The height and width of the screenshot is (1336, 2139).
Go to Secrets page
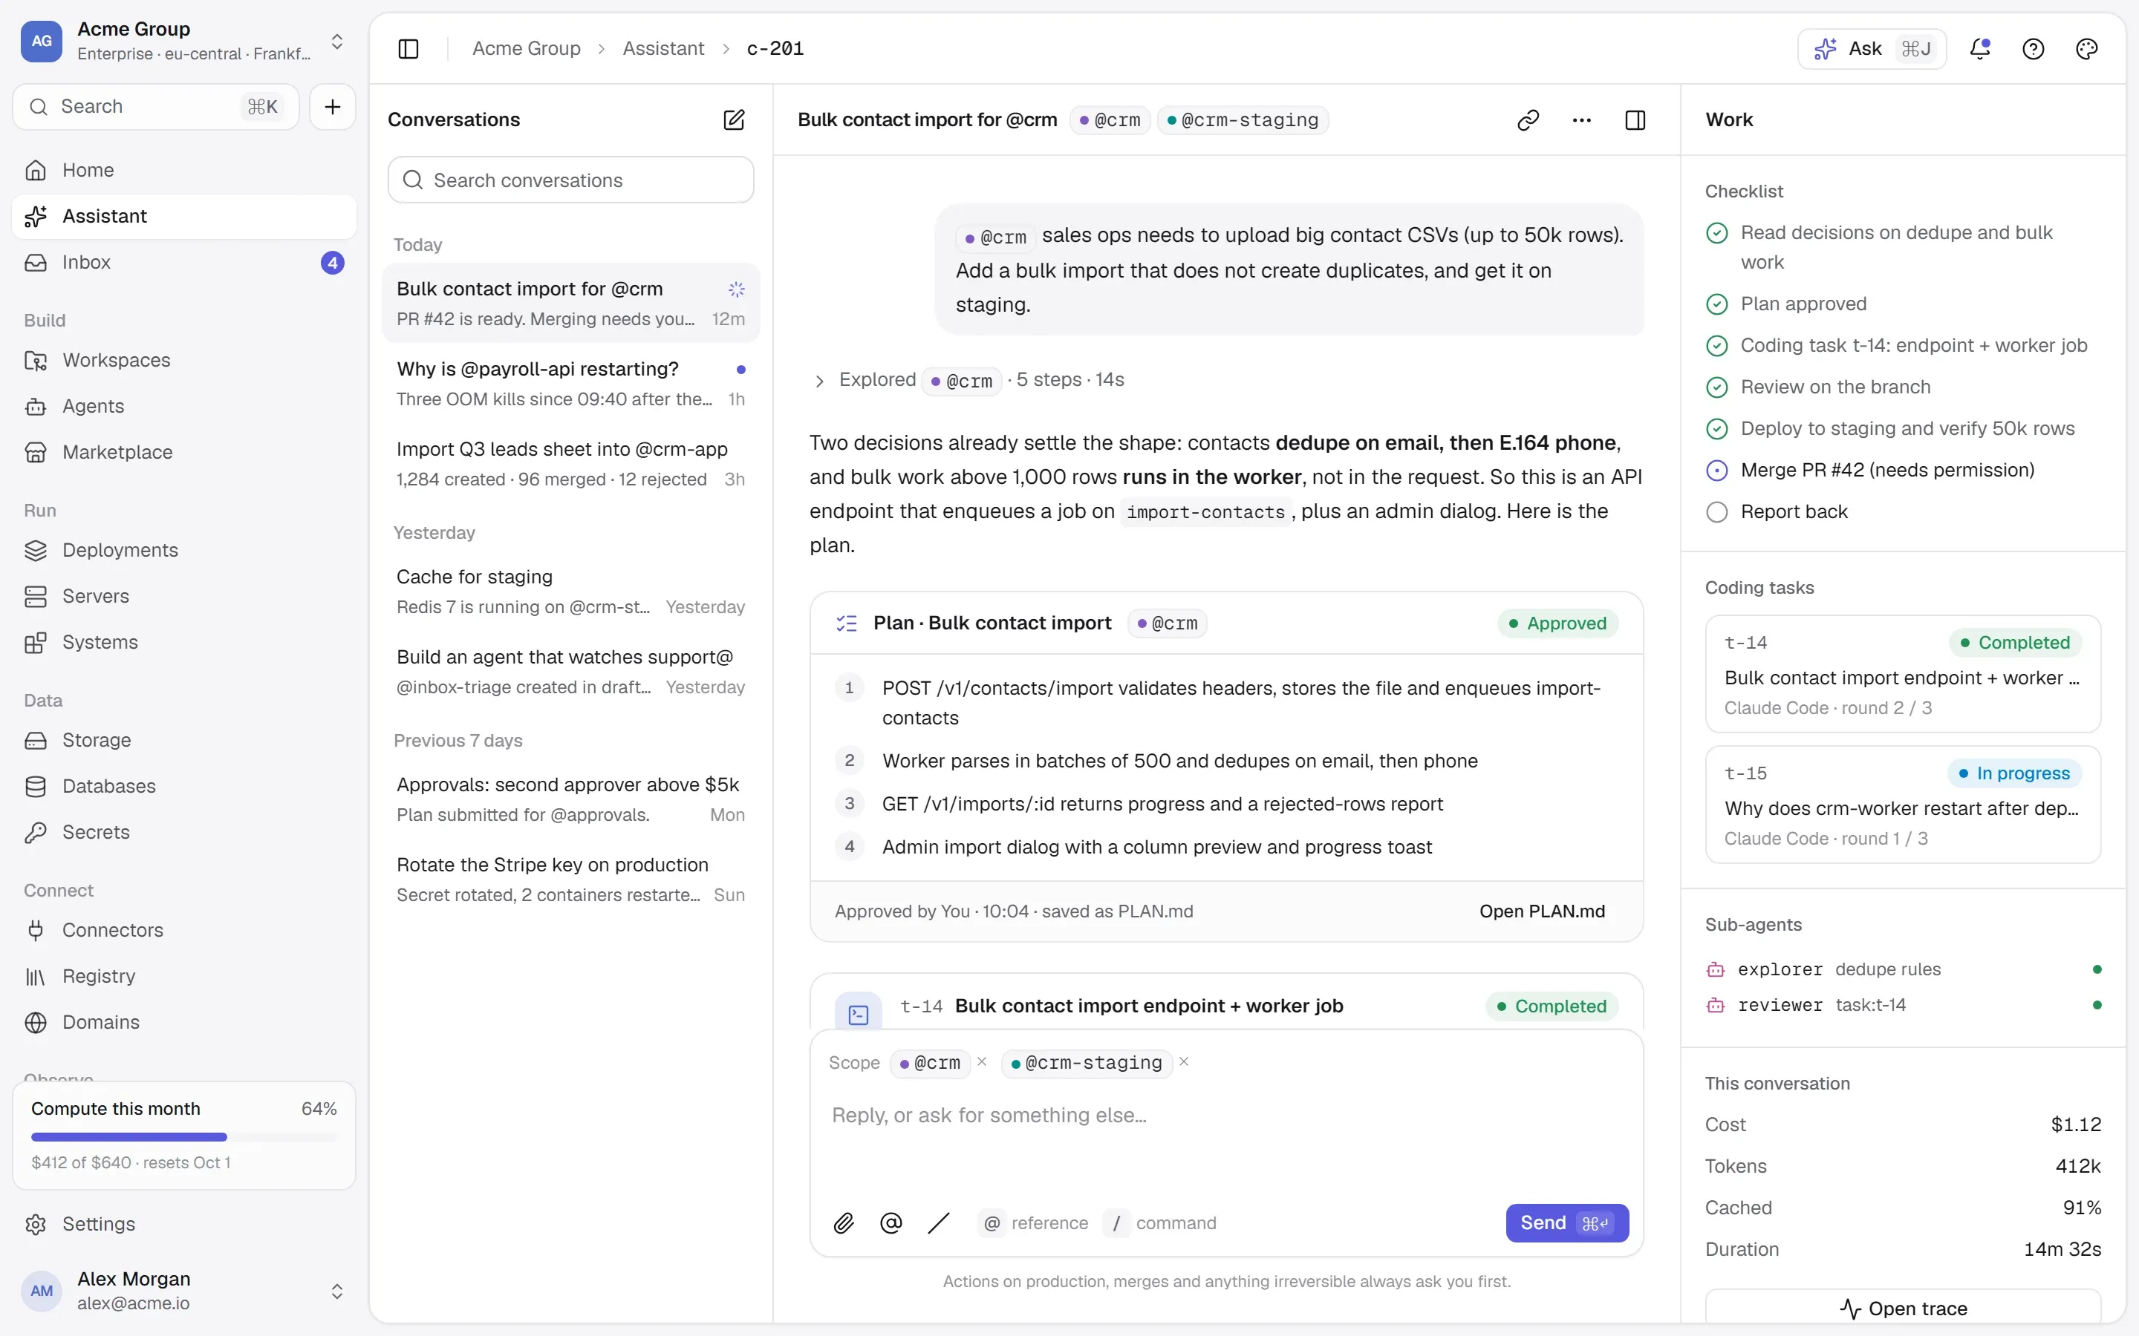[x=184, y=831]
